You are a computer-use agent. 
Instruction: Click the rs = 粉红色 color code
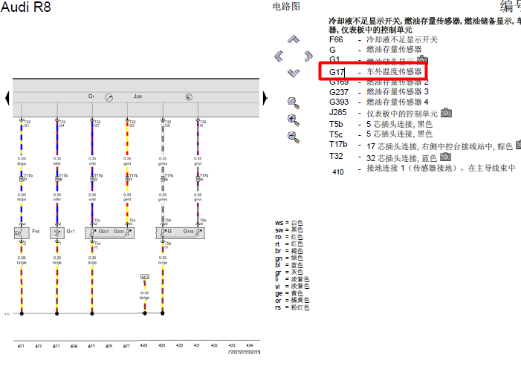click(x=292, y=307)
